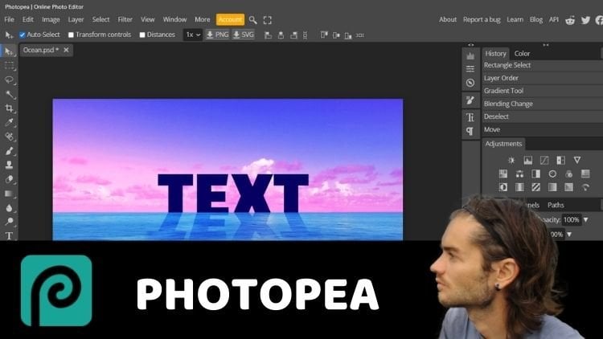Select the Rectangle Select marquee tool
The width and height of the screenshot is (603, 339).
pos(10,65)
